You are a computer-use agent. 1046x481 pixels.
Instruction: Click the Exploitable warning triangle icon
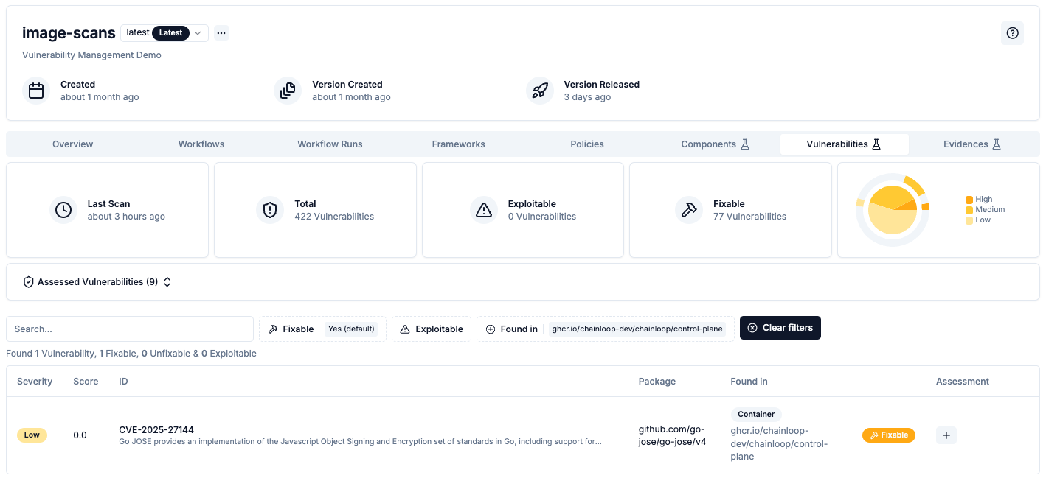click(484, 210)
